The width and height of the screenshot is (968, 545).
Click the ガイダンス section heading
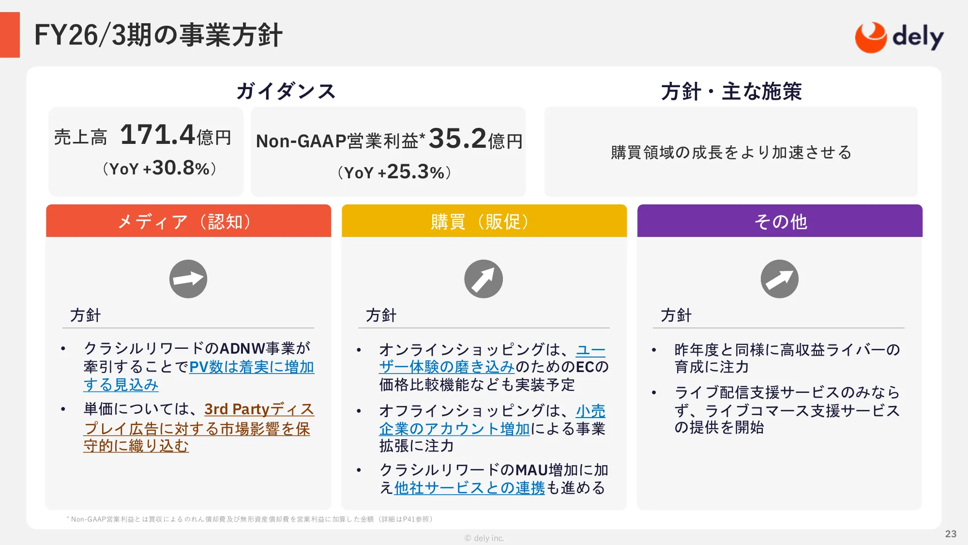[x=286, y=91]
